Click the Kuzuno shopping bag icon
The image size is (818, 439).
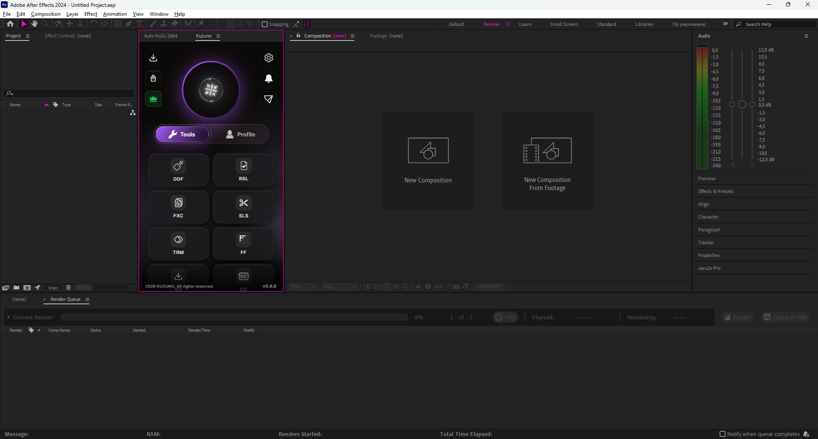click(x=153, y=78)
